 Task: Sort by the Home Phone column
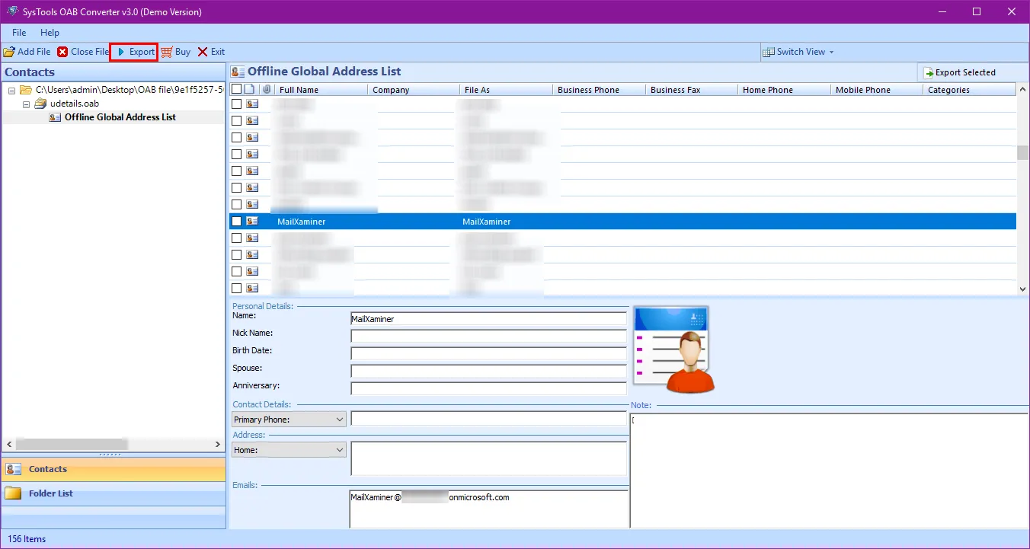(x=784, y=90)
